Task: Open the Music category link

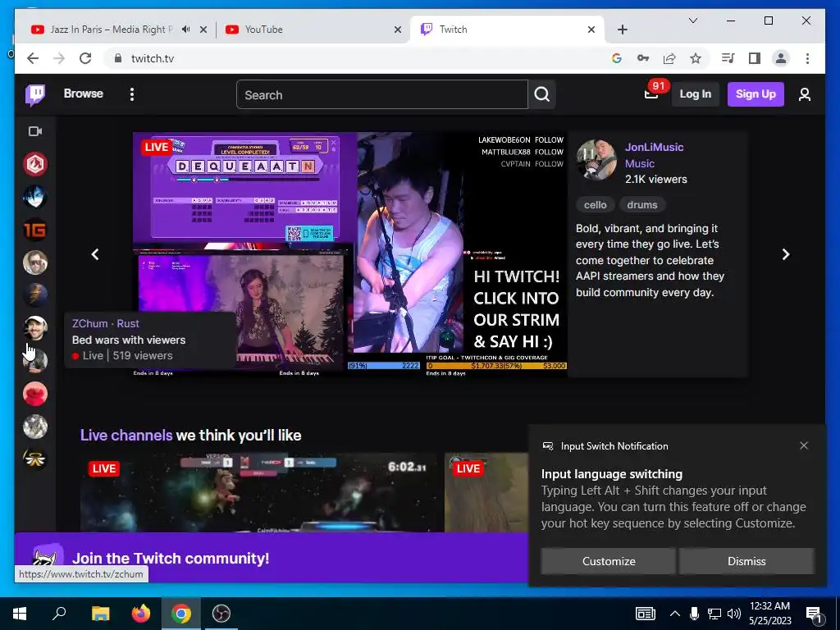Action: pos(640,163)
